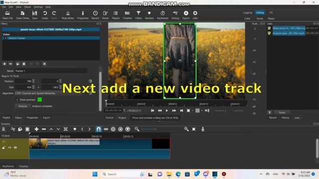This screenshot has width=319, height=179.
Task: Step the Size width spinner
Action: point(33,88)
